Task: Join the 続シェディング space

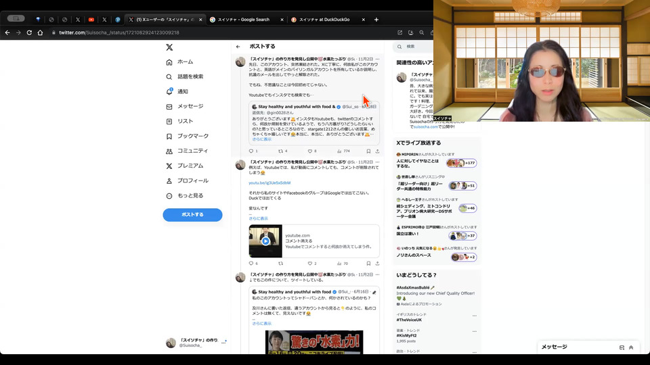Action: click(x=437, y=208)
